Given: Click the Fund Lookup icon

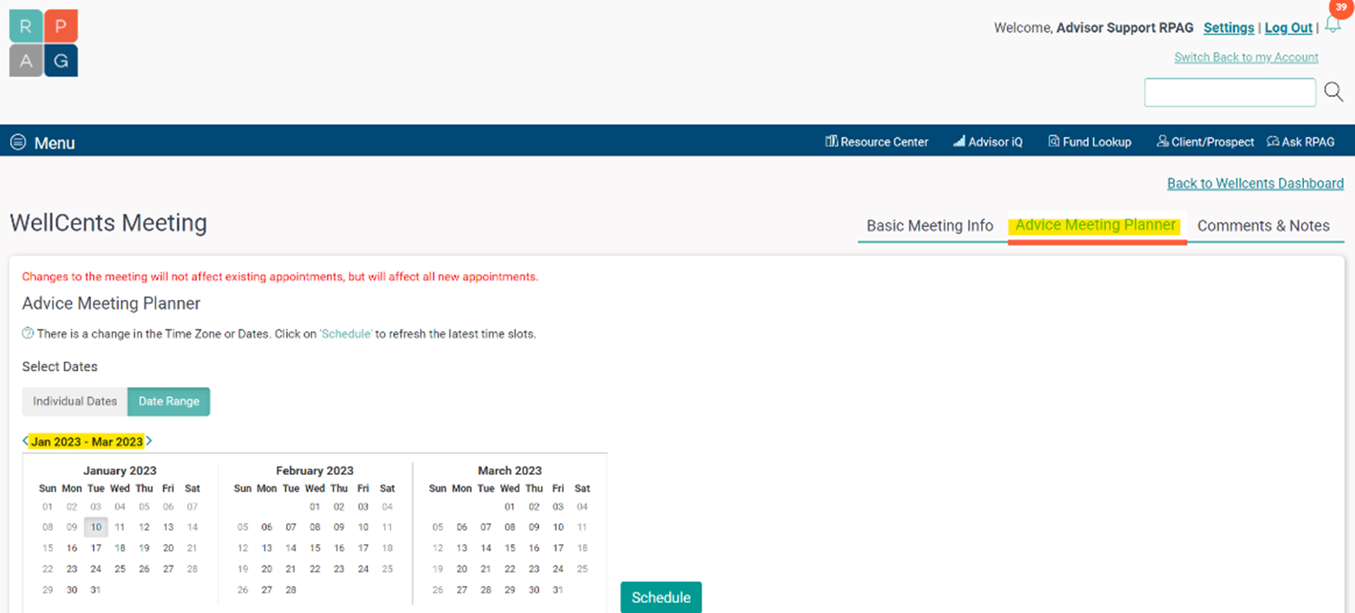Looking at the screenshot, I should [x=1053, y=141].
